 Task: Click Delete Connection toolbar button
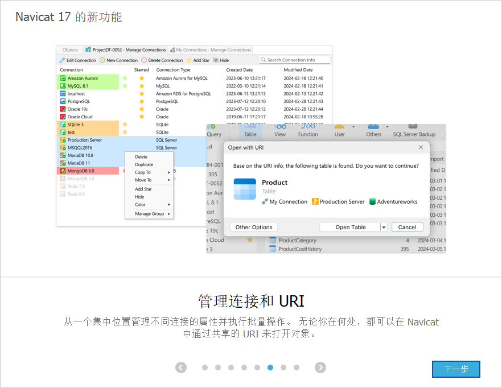(162, 60)
